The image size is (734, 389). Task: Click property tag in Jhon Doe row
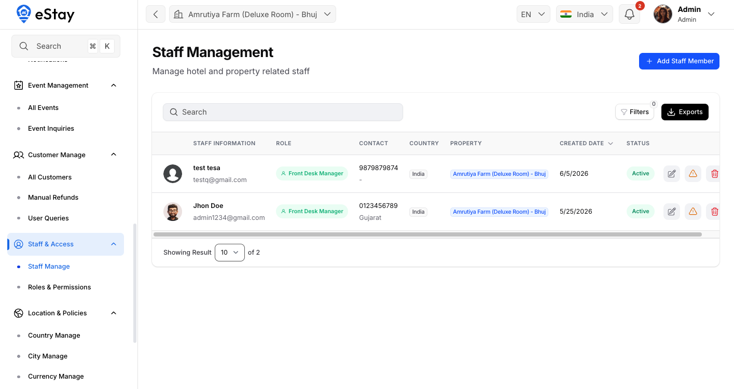click(x=499, y=212)
